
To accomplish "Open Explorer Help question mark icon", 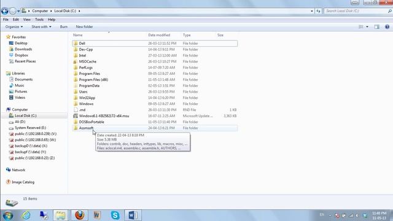I will pyautogui.click(x=387, y=27).
